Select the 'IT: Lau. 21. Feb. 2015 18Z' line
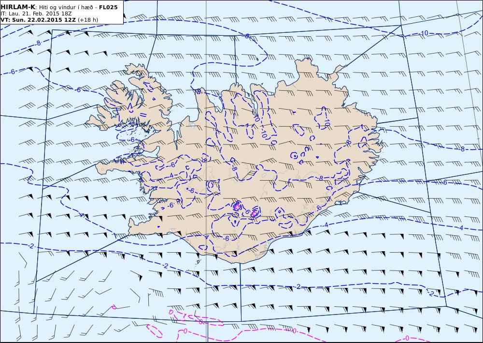483x343 pixels. (x=36, y=14)
